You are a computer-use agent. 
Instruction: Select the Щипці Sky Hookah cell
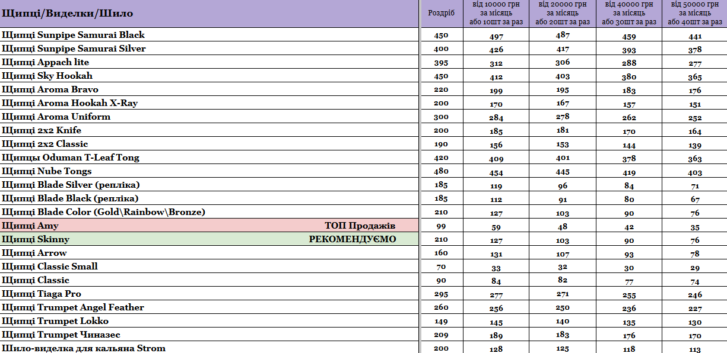coord(209,76)
